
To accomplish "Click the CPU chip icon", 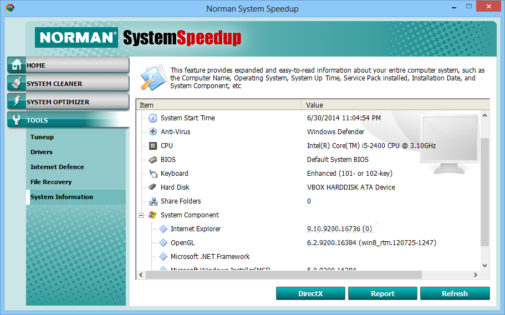I will coord(152,146).
